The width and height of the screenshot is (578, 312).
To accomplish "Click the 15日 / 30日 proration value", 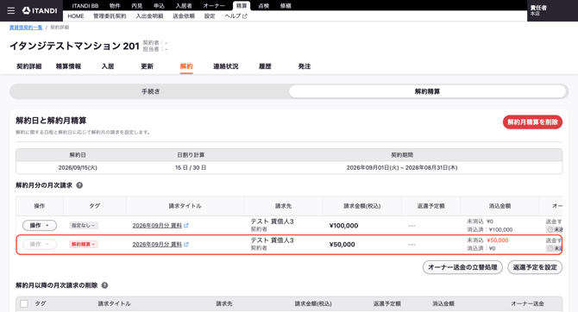I will click(191, 167).
